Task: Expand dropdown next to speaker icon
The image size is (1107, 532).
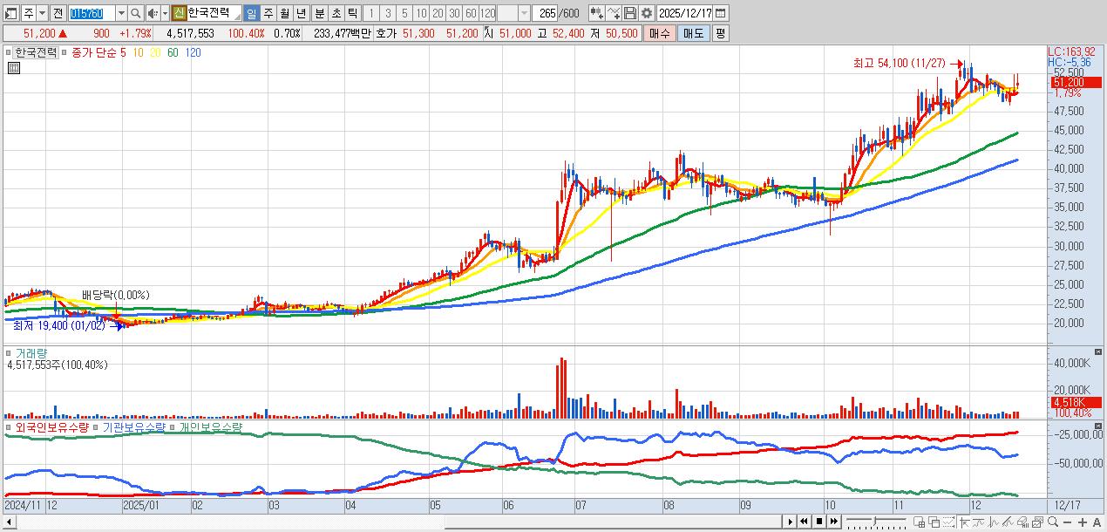Action: coord(165,13)
